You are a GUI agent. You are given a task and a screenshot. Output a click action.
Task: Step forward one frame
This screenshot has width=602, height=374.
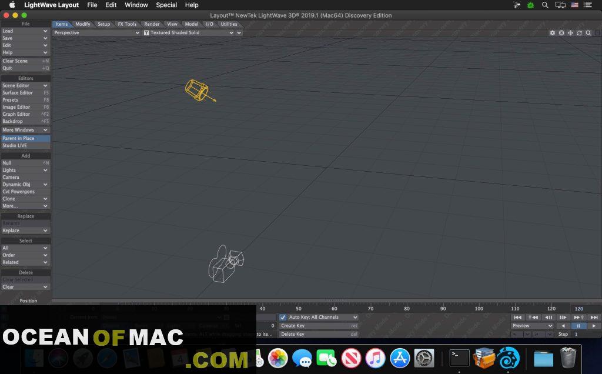[x=563, y=317]
